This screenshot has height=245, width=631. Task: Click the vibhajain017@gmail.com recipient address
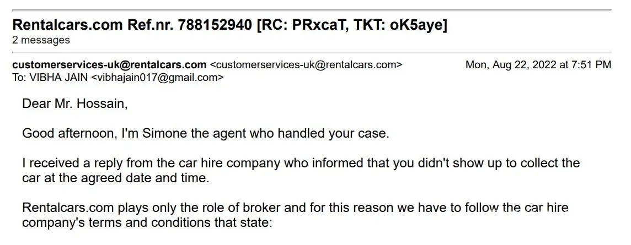157,78
